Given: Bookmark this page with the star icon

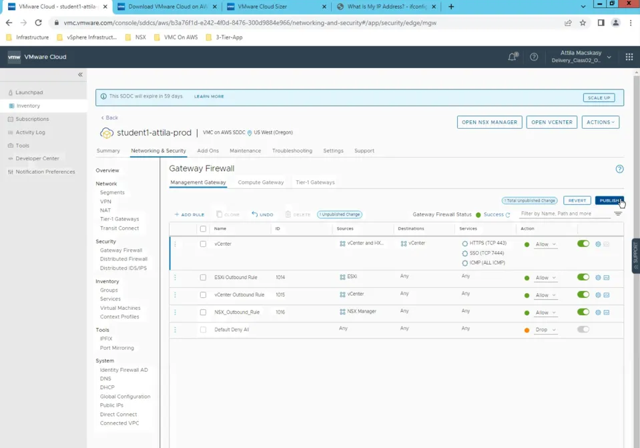Looking at the screenshot, I should point(583,23).
